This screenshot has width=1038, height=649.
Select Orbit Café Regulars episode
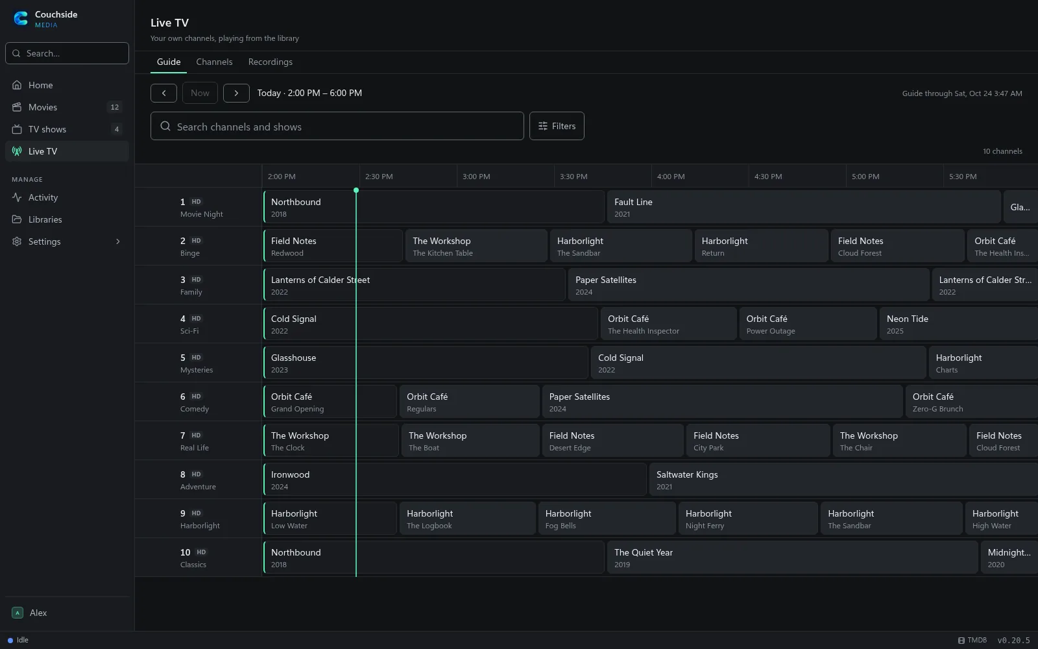tap(469, 402)
